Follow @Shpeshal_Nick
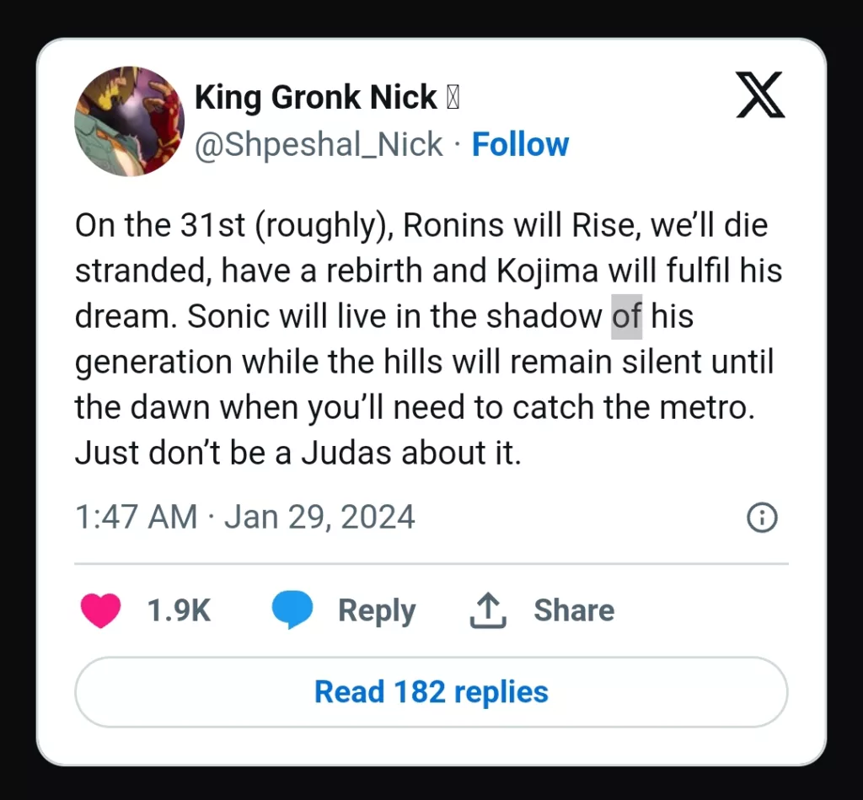863x800 pixels. coord(520,144)
